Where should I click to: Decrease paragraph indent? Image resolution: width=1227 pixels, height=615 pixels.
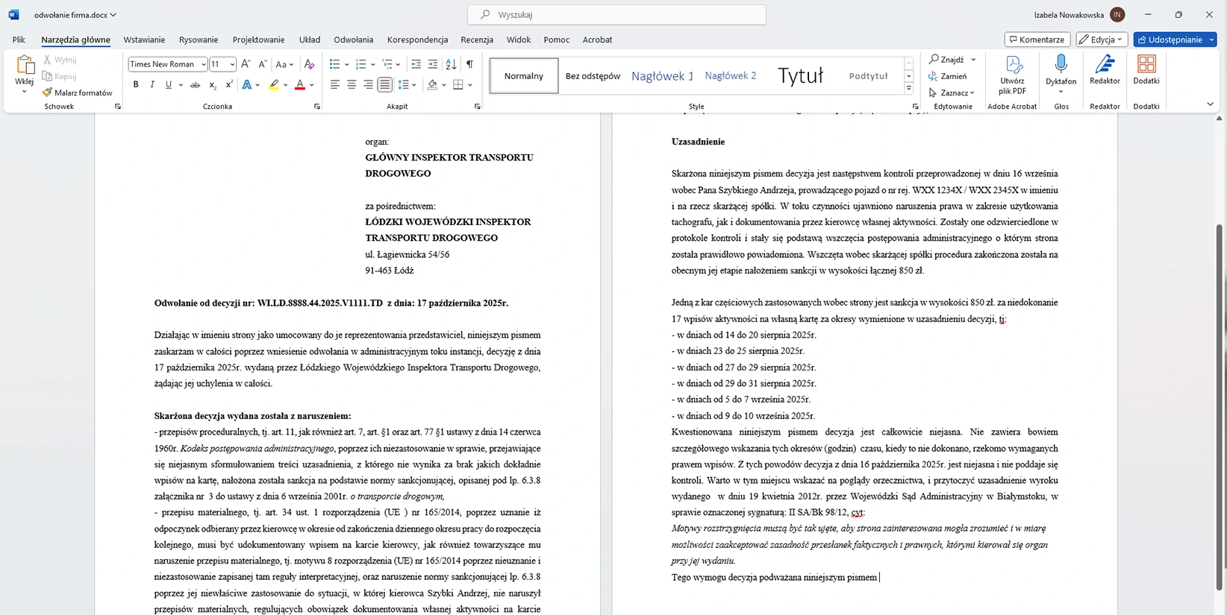tap(416, 64)
